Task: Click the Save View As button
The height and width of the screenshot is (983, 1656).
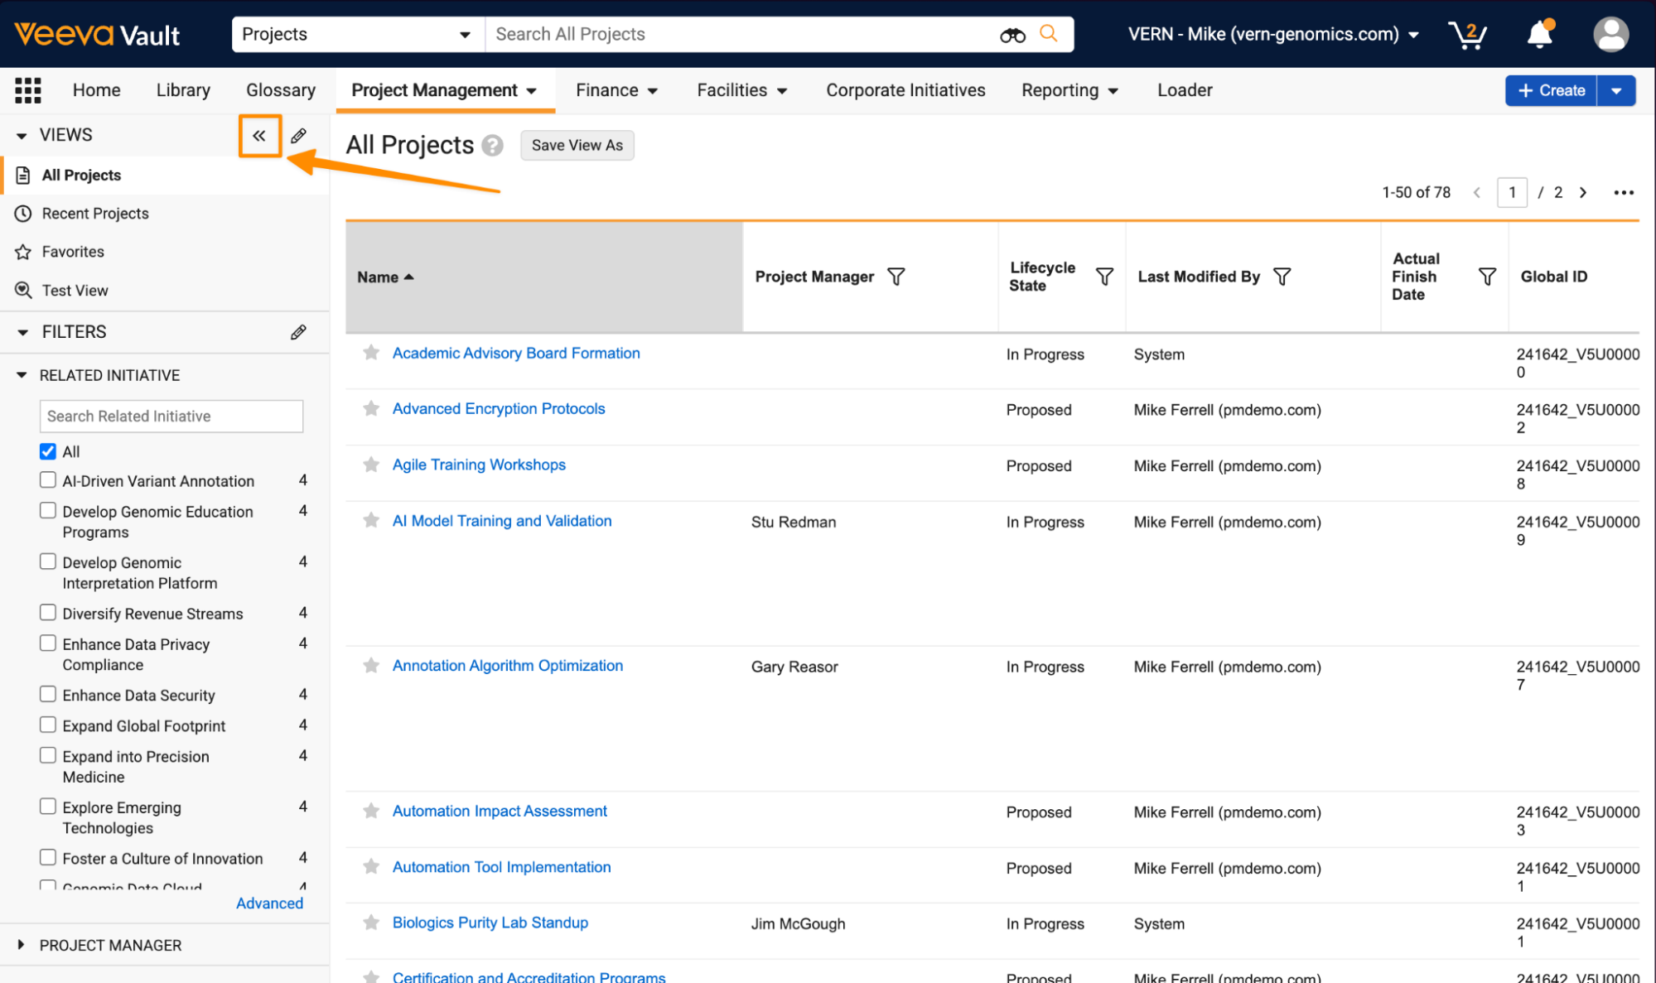Action: click(577, 146)
